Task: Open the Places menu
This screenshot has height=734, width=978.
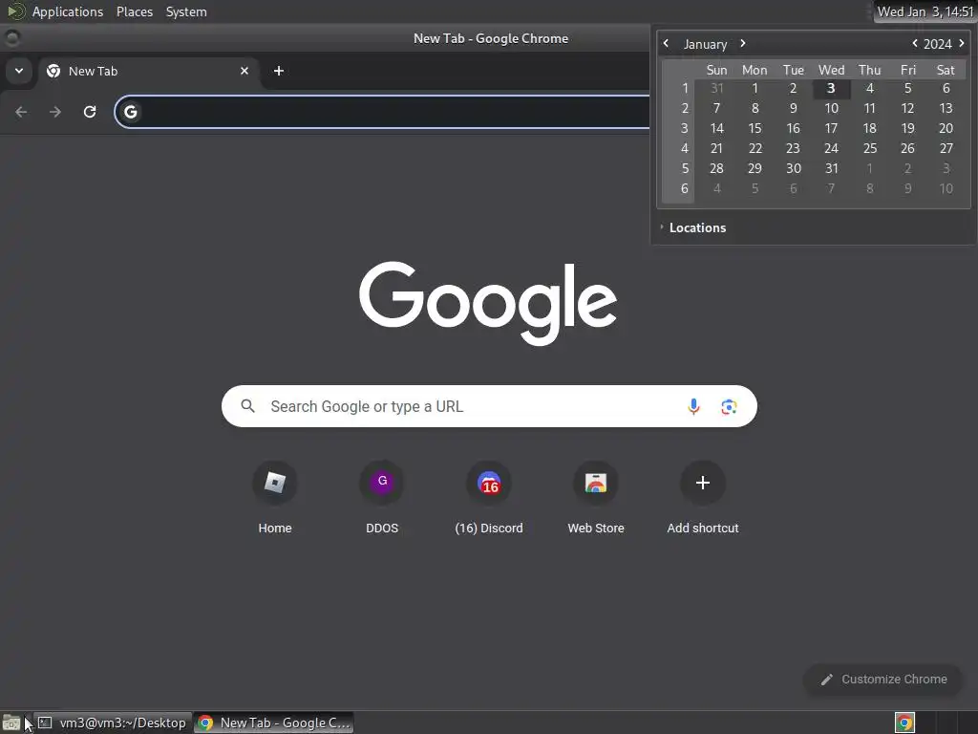Action: point(135,11)
